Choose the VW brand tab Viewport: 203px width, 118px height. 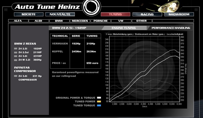coord(121,21)
